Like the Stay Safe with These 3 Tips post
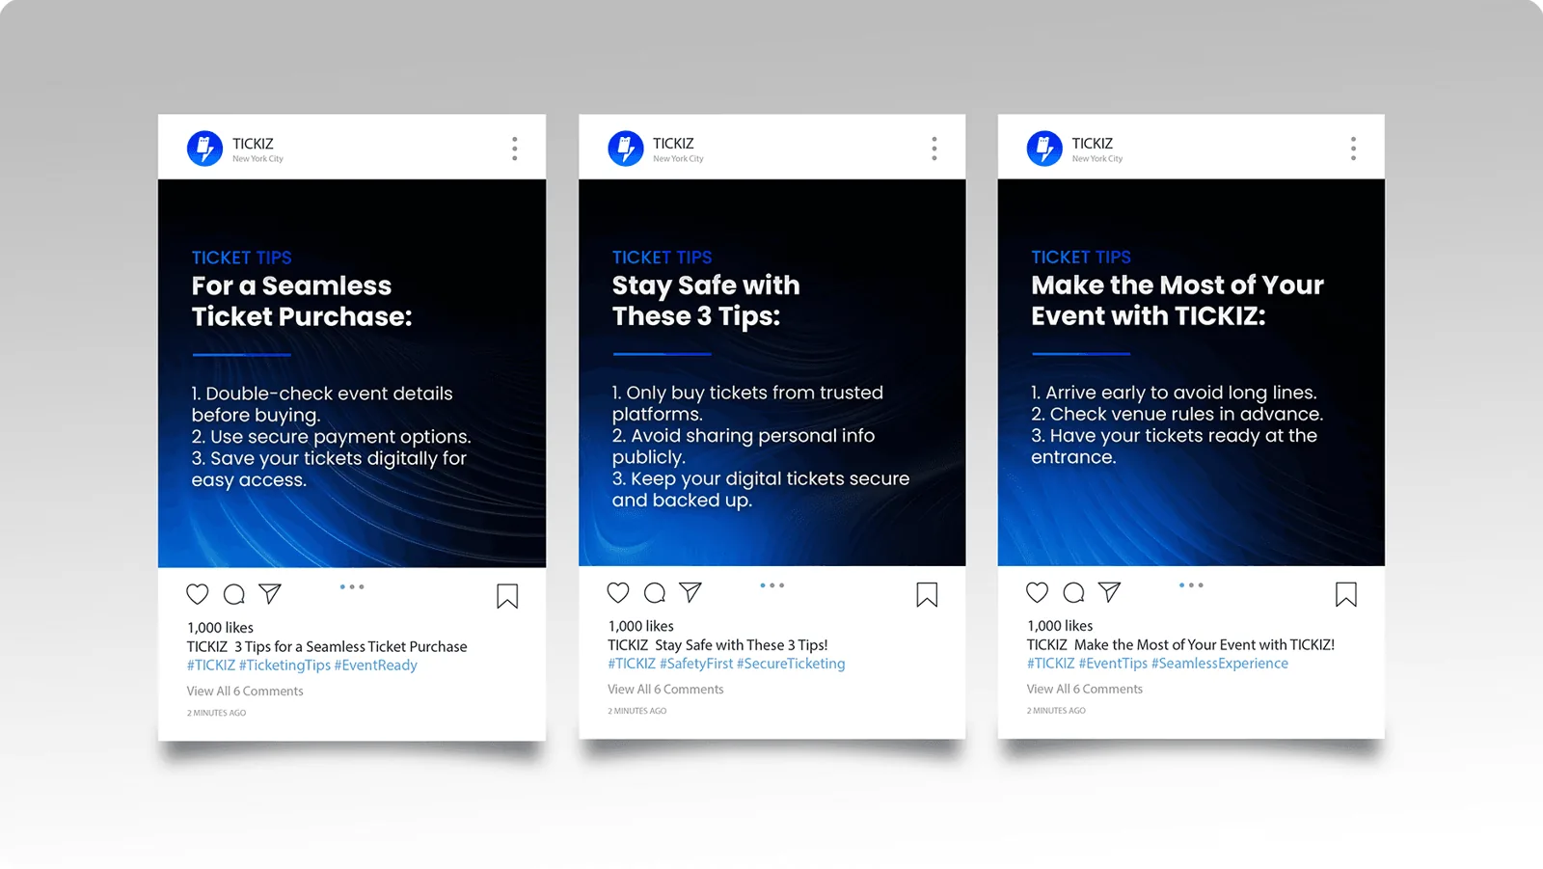 (618, 593)
